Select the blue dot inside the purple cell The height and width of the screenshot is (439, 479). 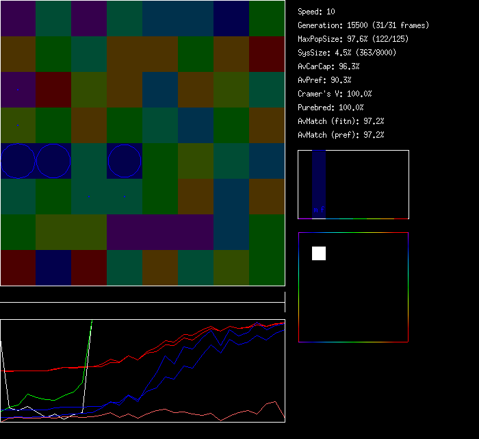click(x=18, y=89)
